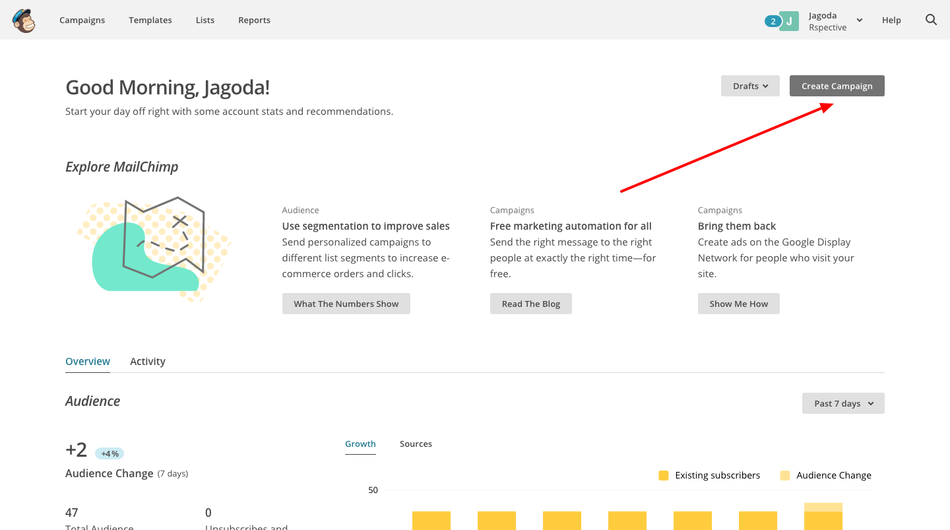Click the map illustration under Explore MailChimp
950x530 pixels.
154,249
